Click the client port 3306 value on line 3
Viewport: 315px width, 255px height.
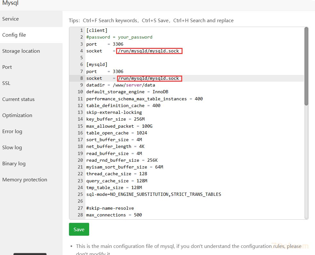pos(118,44)
